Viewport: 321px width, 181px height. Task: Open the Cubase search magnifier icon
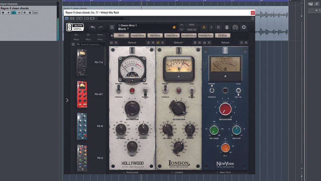(317, 4)
